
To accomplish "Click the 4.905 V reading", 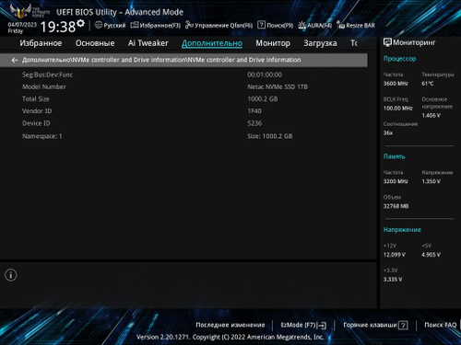I will coord(431,255).
